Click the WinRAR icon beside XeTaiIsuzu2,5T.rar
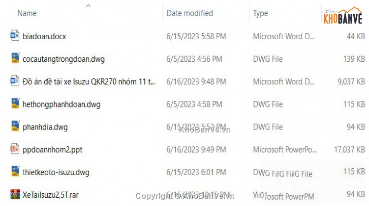369x206 pixels. coord(15,194)
